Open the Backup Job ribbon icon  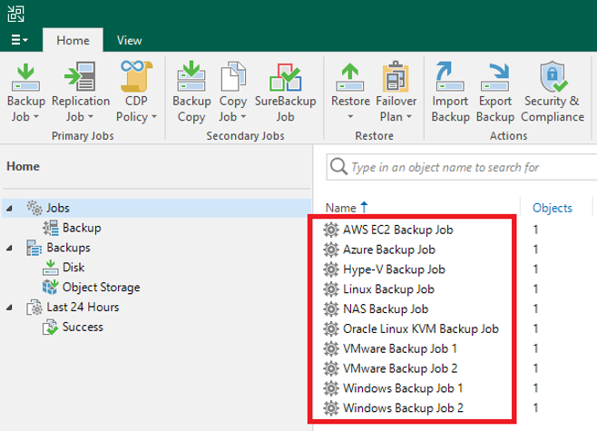tap(25, 77)
